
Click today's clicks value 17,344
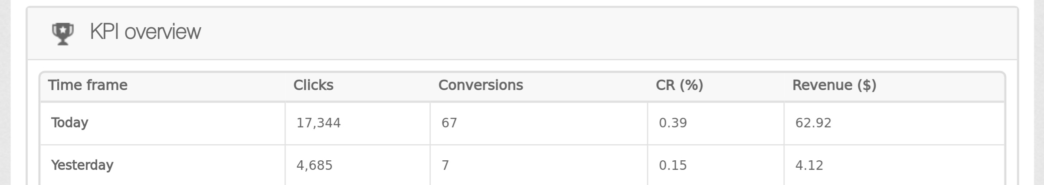pos(318,123)
